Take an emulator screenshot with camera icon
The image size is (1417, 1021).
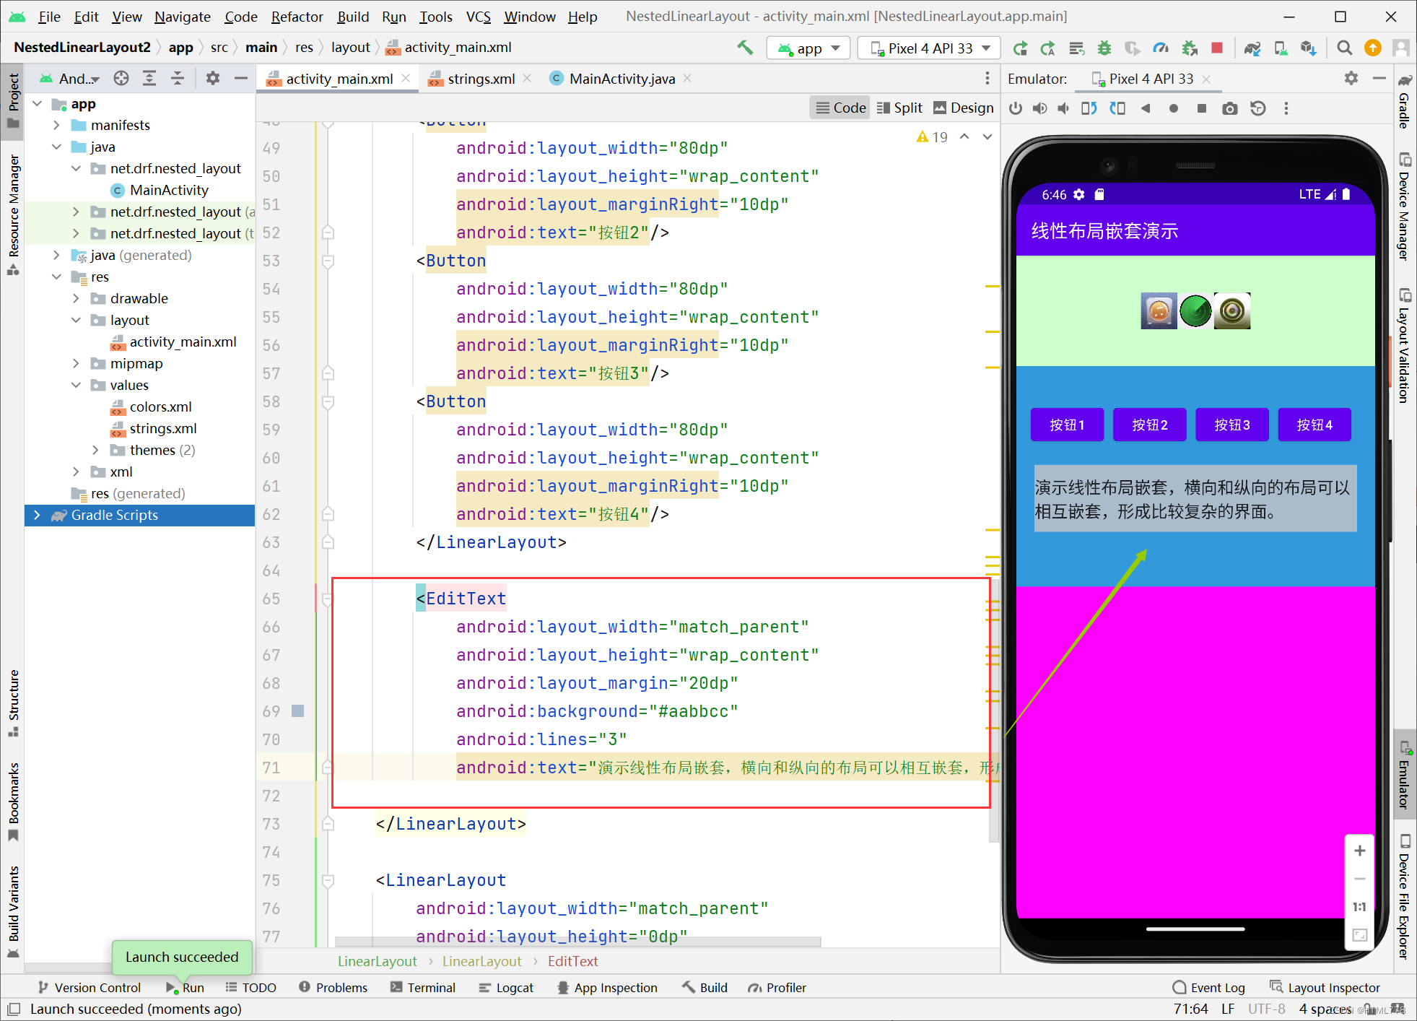click(1230, 108)
